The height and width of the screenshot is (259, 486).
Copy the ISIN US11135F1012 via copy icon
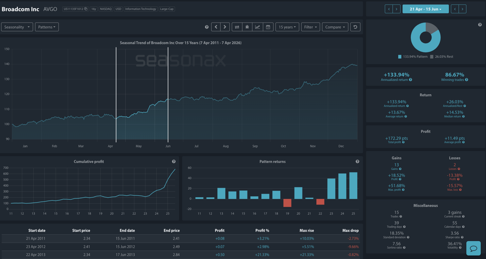click(x=86, y=9)
